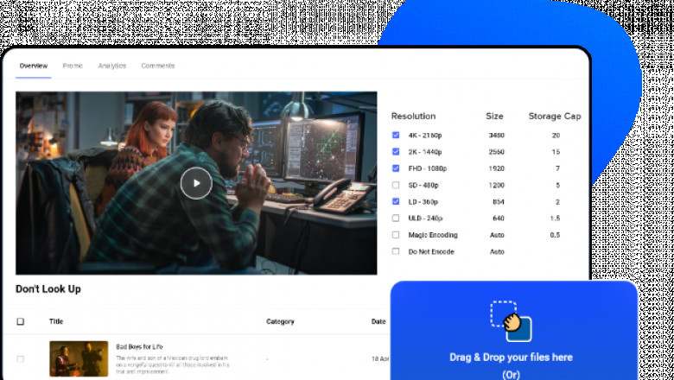Enable the SD - 480p resolution
This screenshot has height=380, width=674.
point(396,185)
